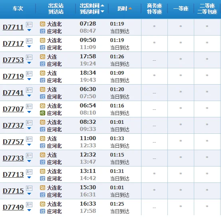Open train D7713 link

click(13, 174)
